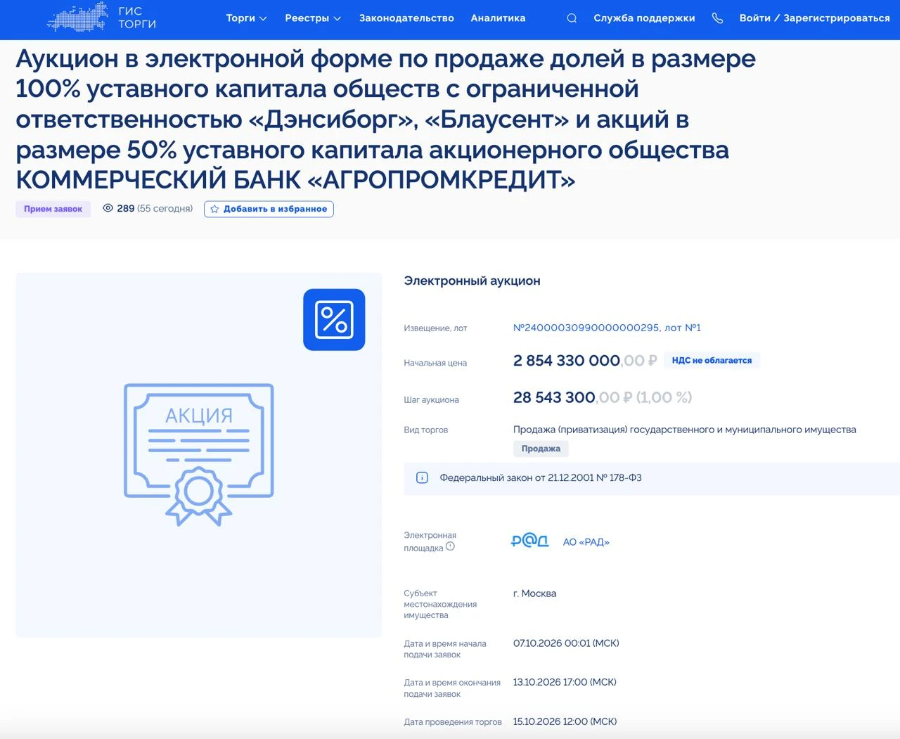The height and width of the screenshot is (739, 900).
Task: Open the ГИС ТОРГИ logo home link
Action: [x=102, y=18]
